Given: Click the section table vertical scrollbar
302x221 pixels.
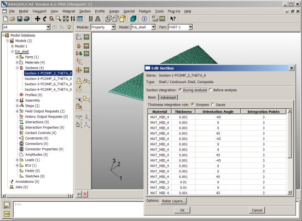Looking at the screenshot, I should [x=289, y=152].
